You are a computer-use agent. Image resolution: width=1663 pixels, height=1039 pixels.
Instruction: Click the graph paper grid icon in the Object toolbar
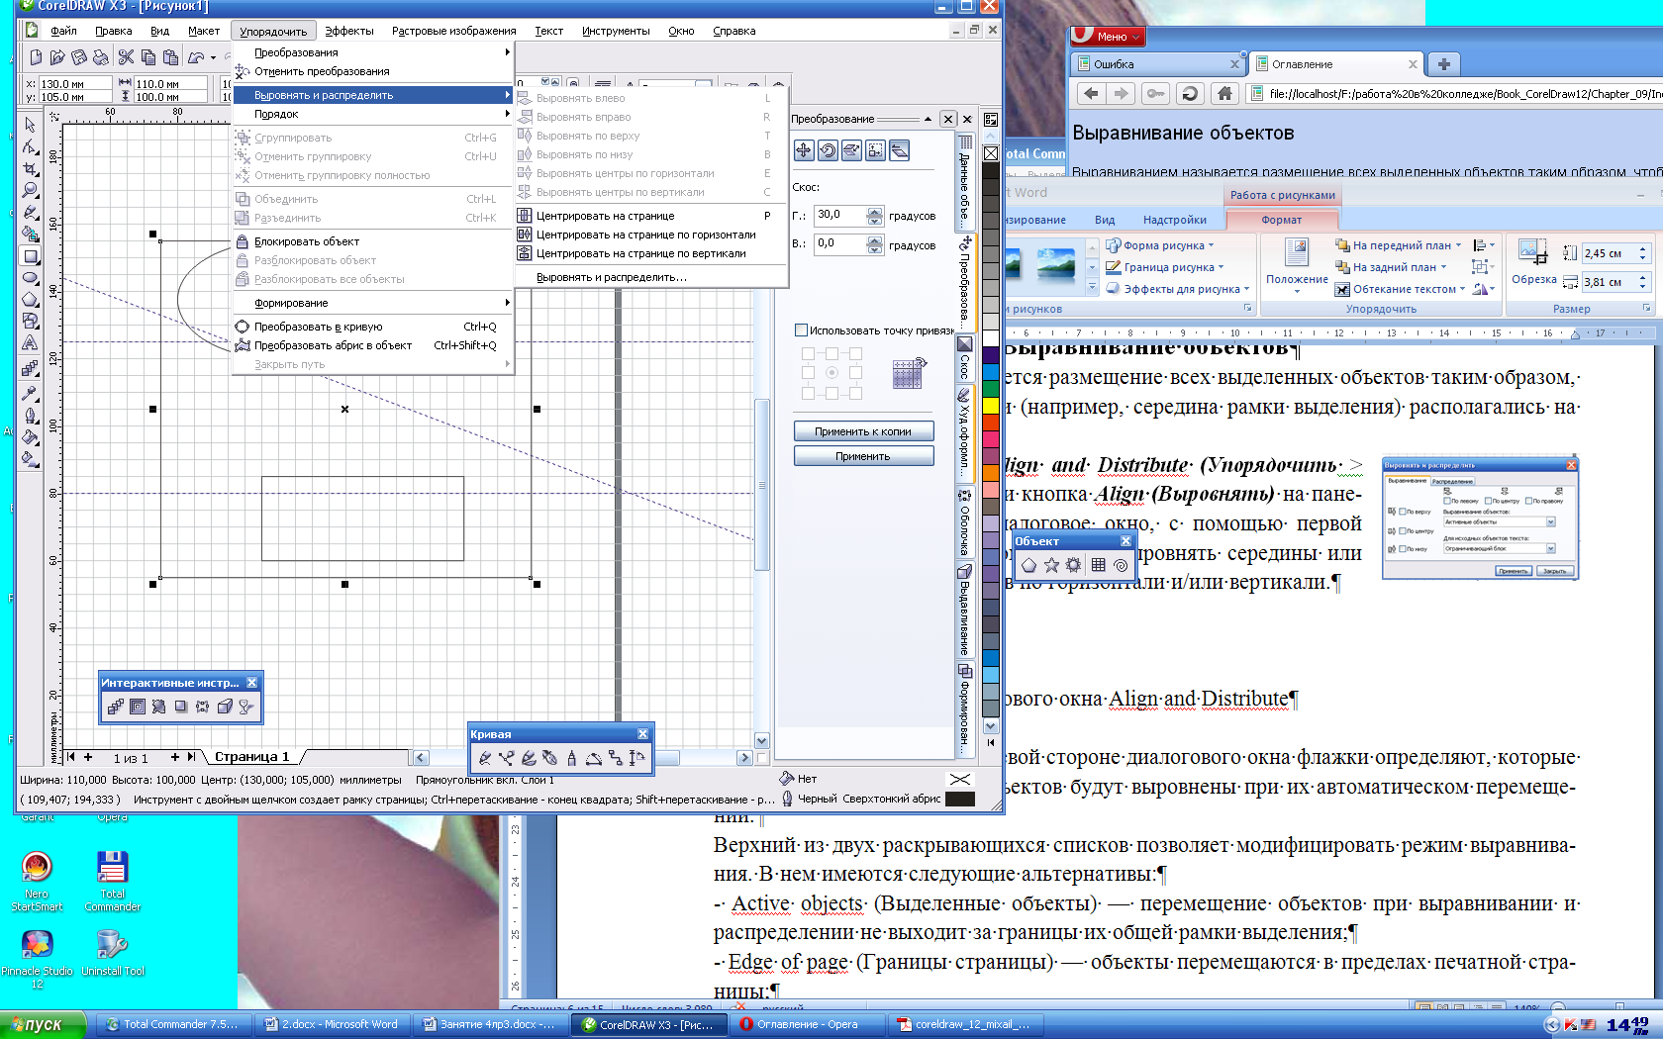(1098, 565)
